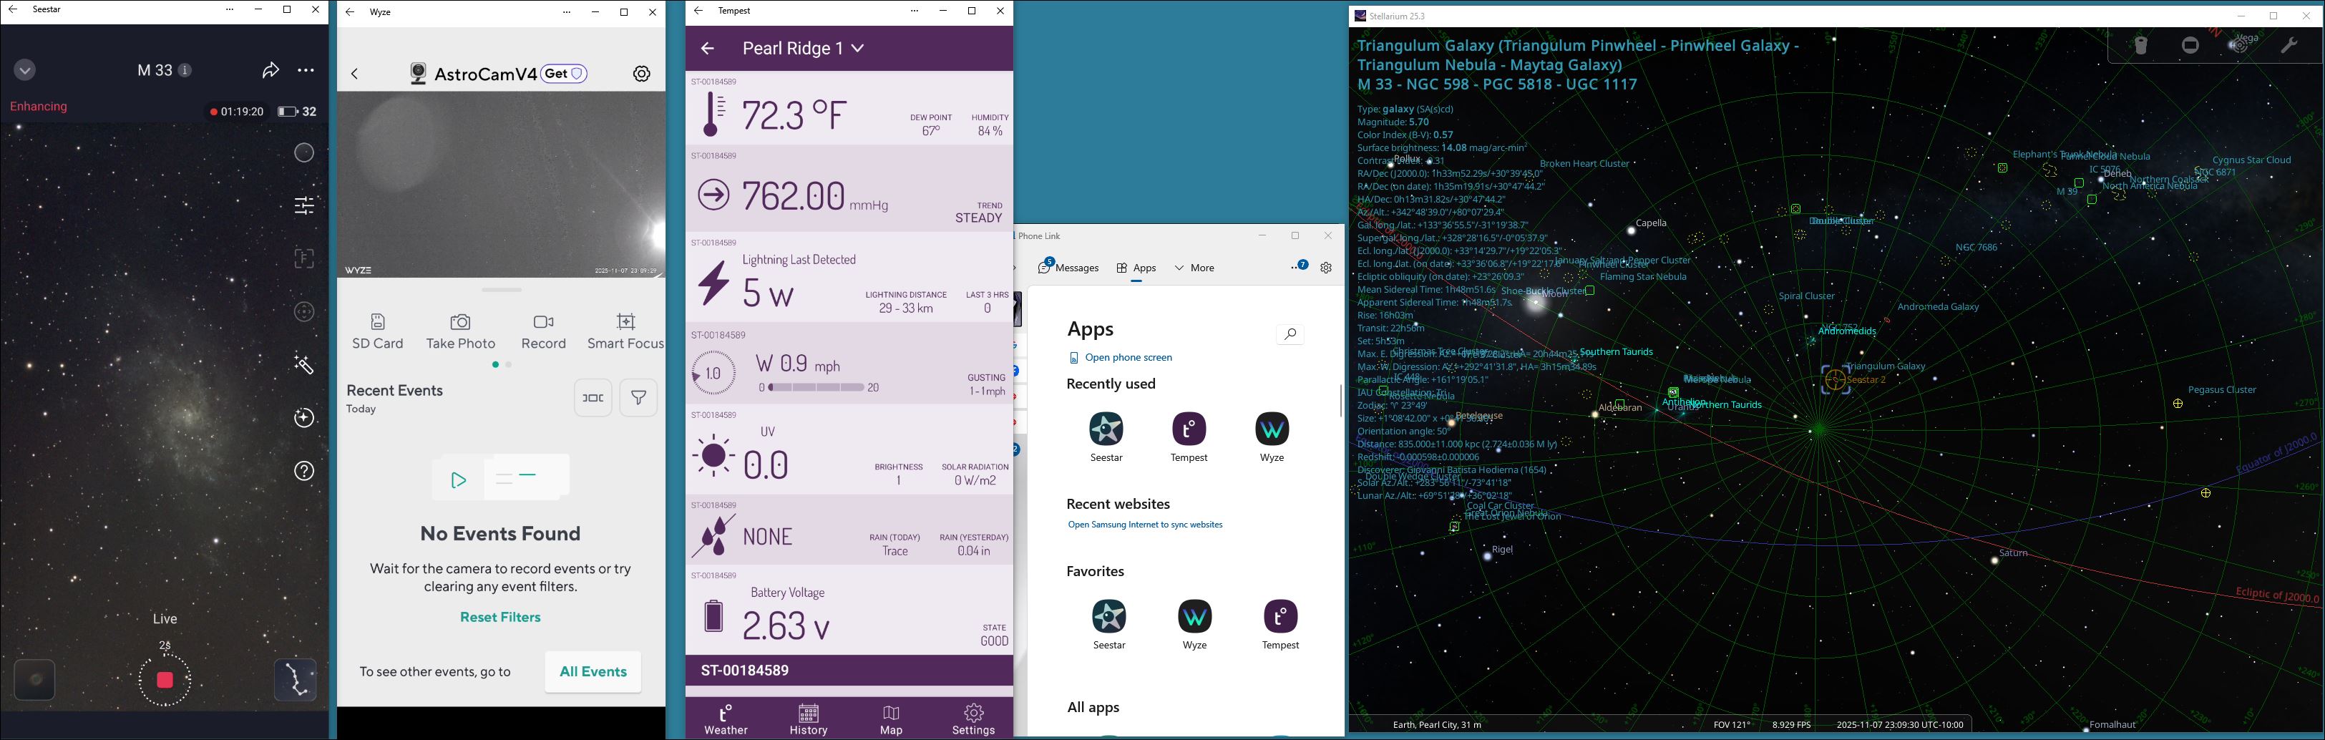
Task: Open SD Card playback in Wyze
Action: tap(377, 331)
